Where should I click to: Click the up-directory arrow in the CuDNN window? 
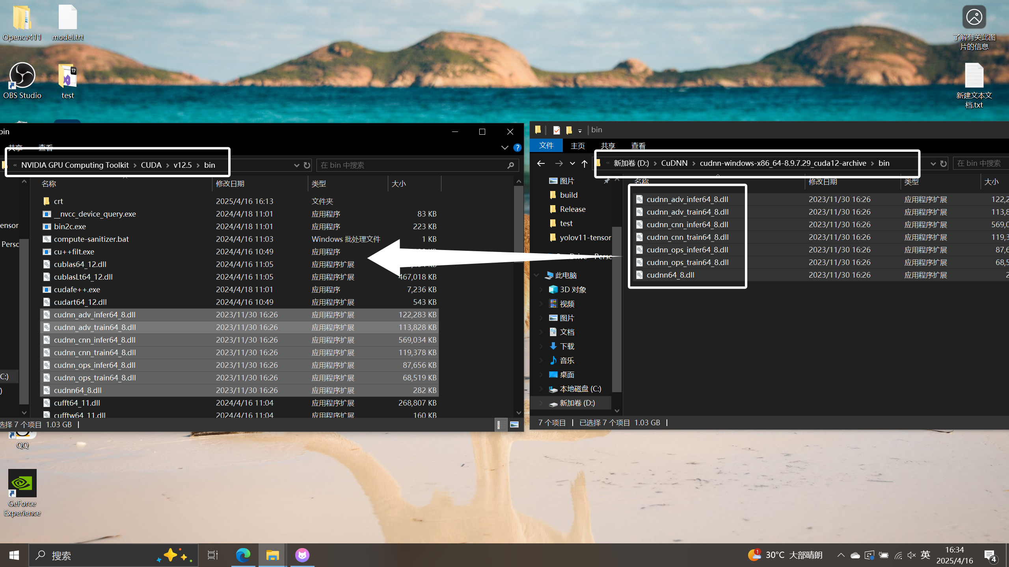[585, 163]
